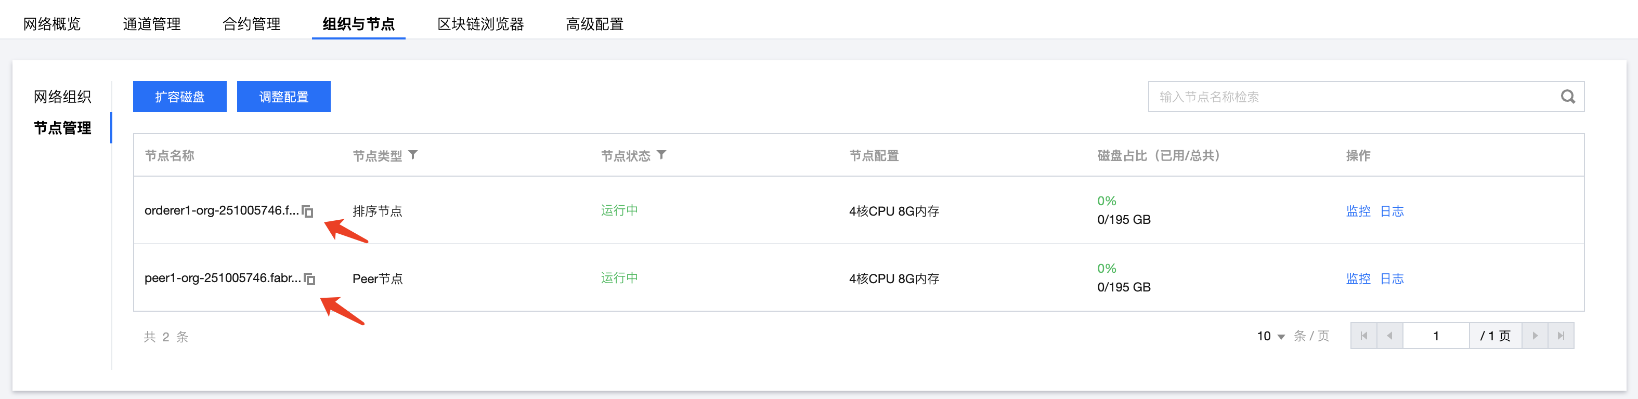Image resolution: width=1638 pixels, height=399 pixels.
Task: Go to previous page
Action: coord(1389,336)
